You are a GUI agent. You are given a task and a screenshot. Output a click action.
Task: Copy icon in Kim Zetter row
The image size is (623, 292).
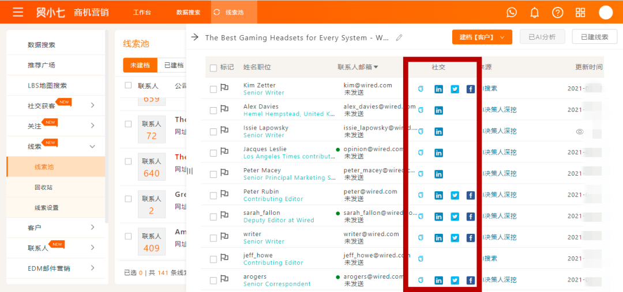(x=421, y=89)
